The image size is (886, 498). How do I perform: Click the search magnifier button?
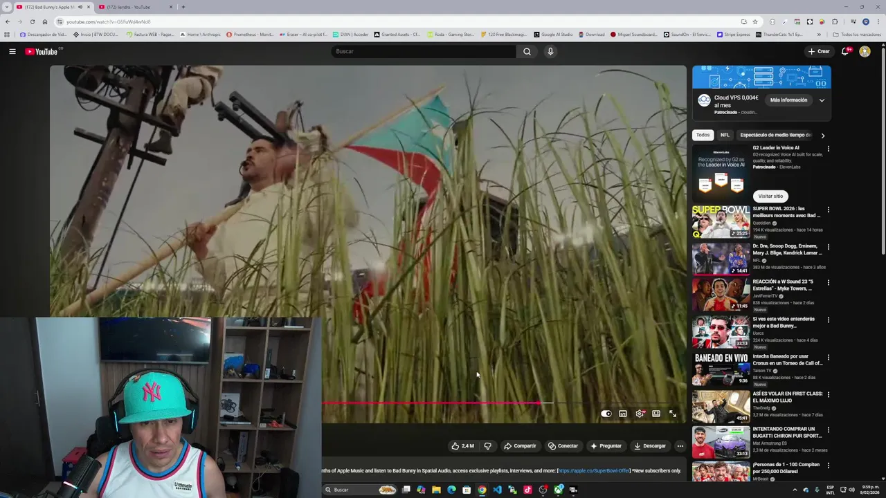[527, 51]
